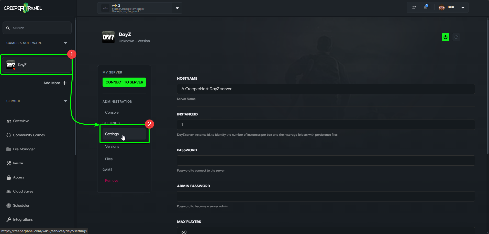The image size is (489, 234).
Task: Open the Resize service page
Action: coord(18,163)
